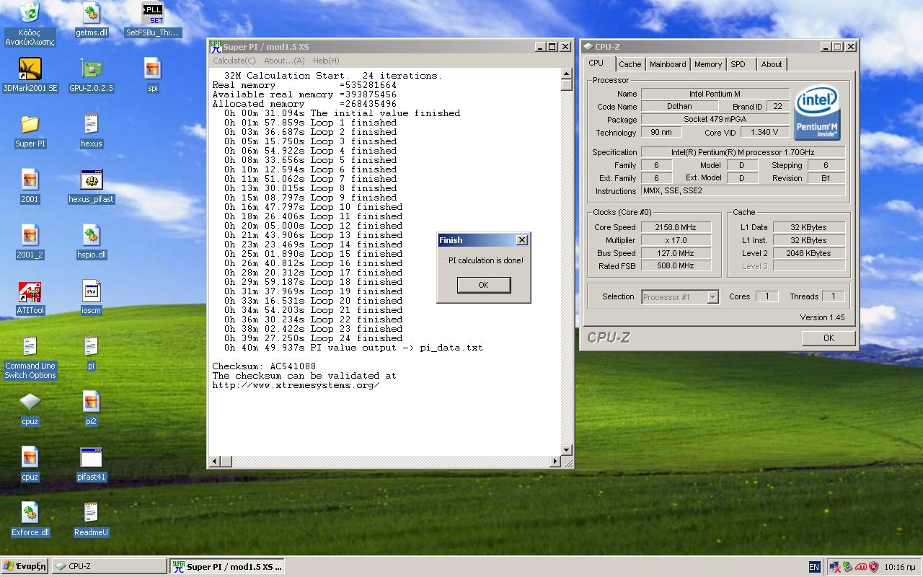
Task: Open the Calculate(C) menu in Super PI
Action: (234, 61)
